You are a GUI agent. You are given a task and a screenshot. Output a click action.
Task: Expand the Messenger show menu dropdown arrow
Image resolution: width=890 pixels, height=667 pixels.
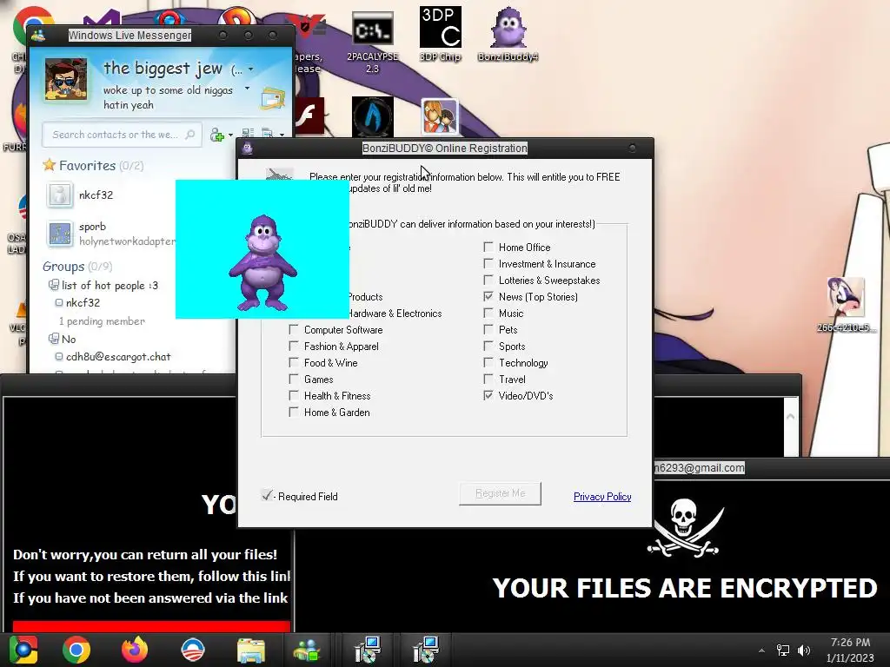tap(282, 135)
